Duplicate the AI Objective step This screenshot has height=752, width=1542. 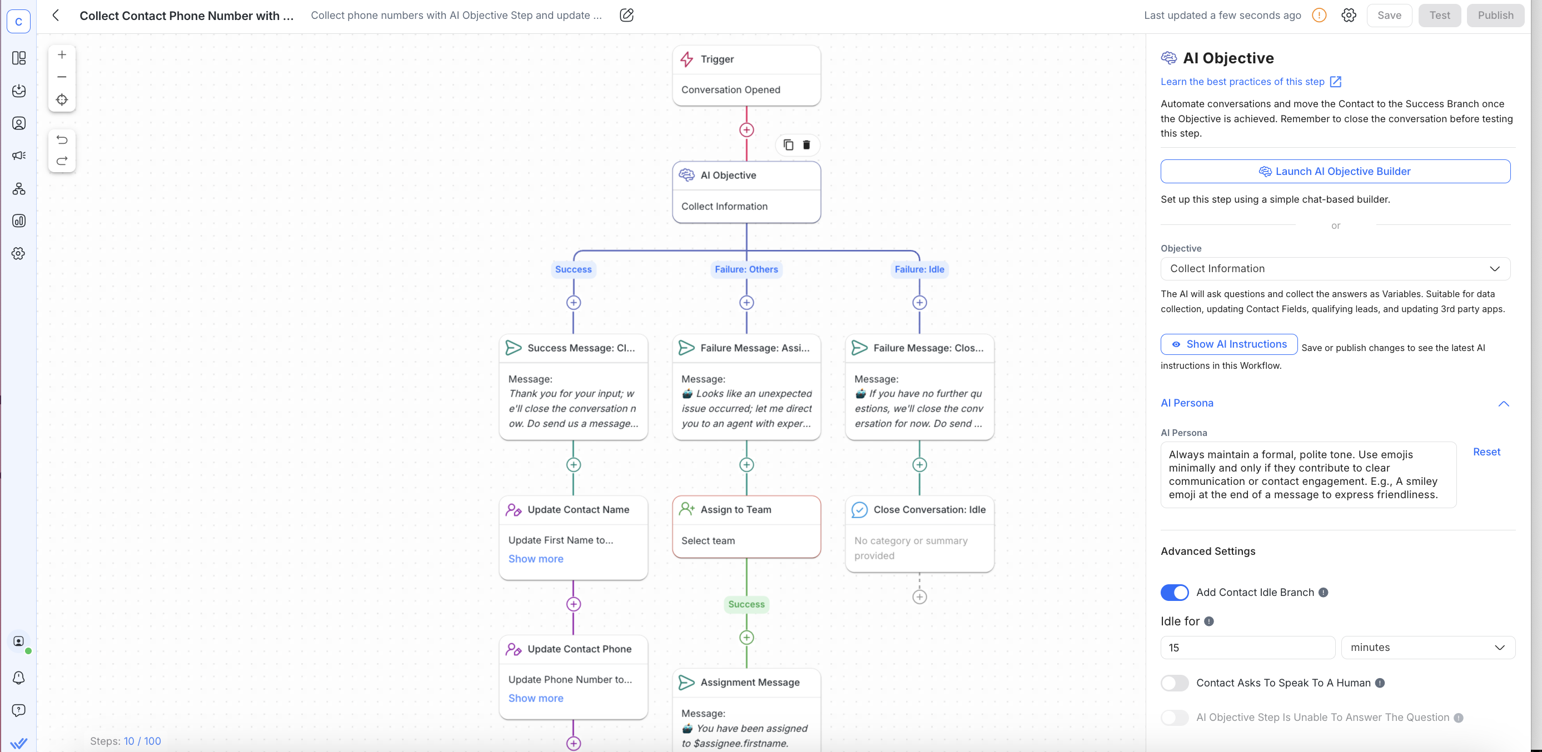pyautogui.click(x=788, y=145)
